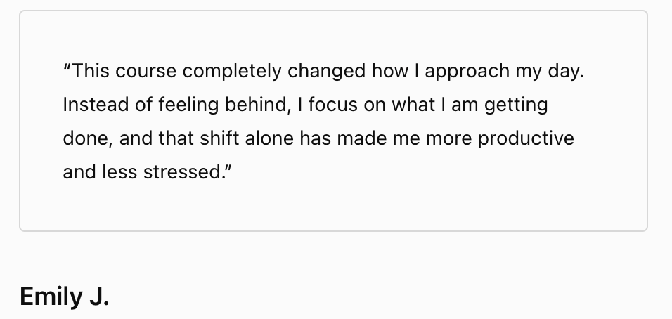Click the word "stressed" in the quote
672x319 pixels.
(x=182, y=172)
